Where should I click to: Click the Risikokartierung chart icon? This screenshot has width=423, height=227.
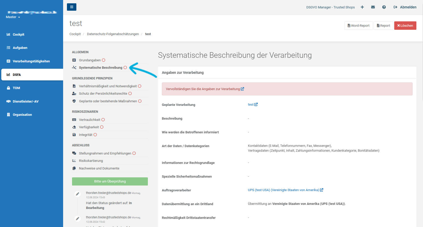pyautogui.click(x=74, y=161)
